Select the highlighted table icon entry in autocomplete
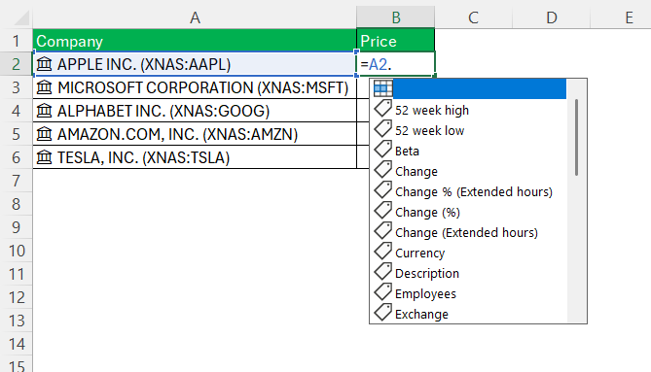Screen dimensions: 651x372 (470, 88)
